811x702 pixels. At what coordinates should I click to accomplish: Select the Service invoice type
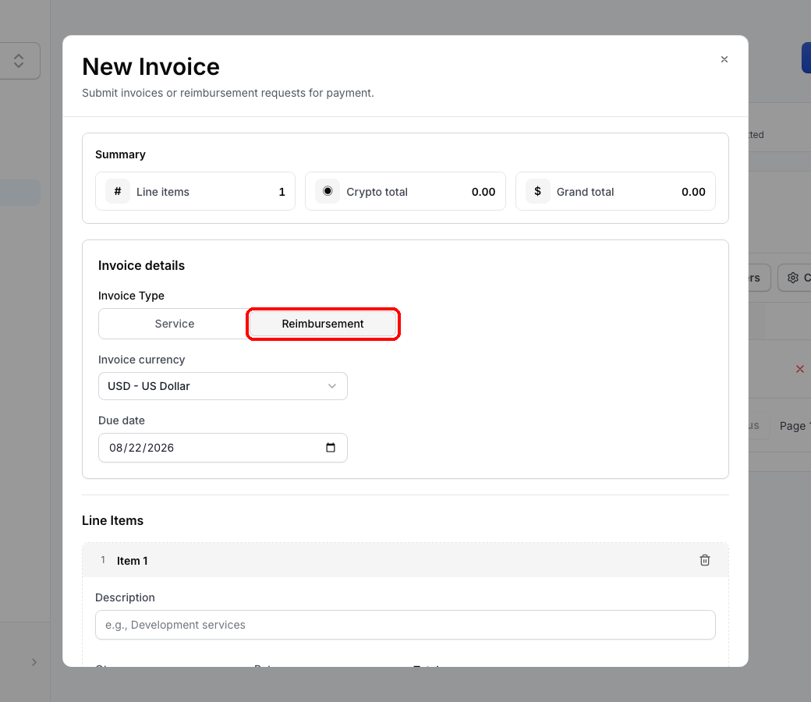pyautogui.click(x=175, y=324)
